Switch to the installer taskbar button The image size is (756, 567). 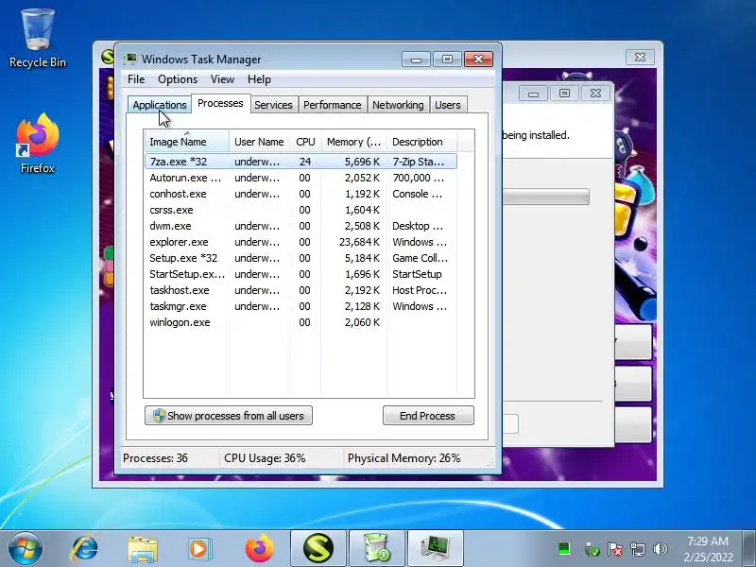click(376, 549)
